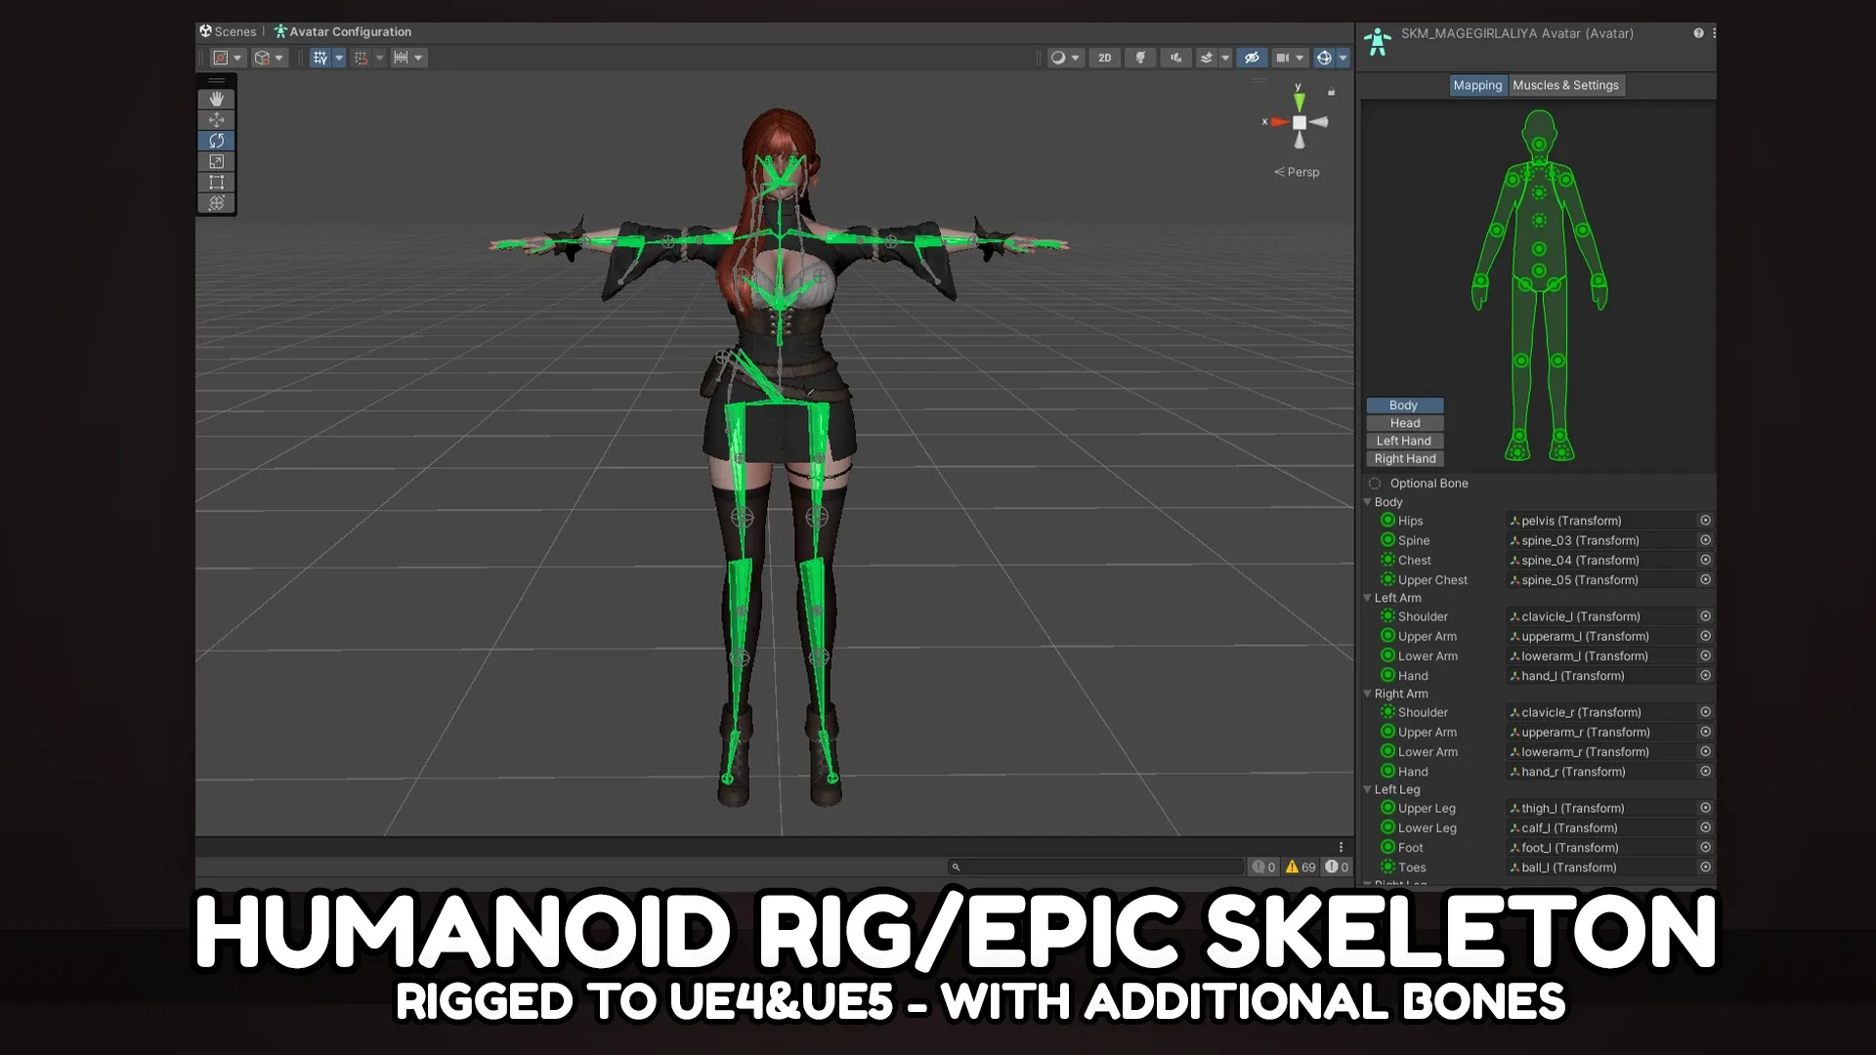This screenshot has width=1876, height=1055.
Task: Select the Move tool
Action: [x=216, y=120]
